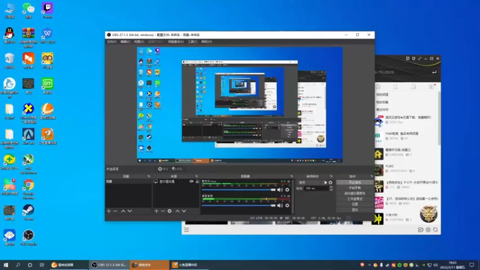This screenshot has height=270, width=480.
Task: Open source properties gear in sources toolbar
Action: pos(170,211)
